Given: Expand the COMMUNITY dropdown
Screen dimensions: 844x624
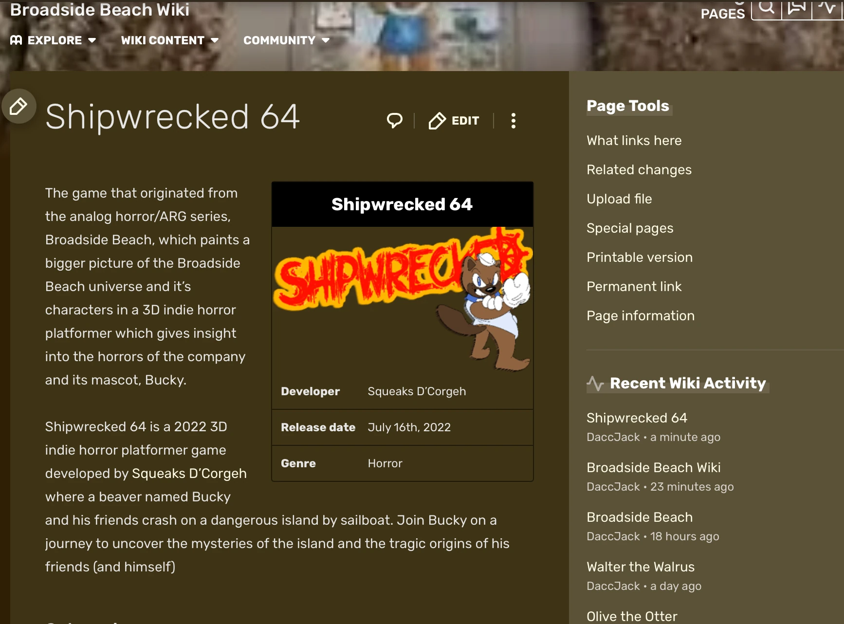Looking at the screenshot, I should coord(287,40).
